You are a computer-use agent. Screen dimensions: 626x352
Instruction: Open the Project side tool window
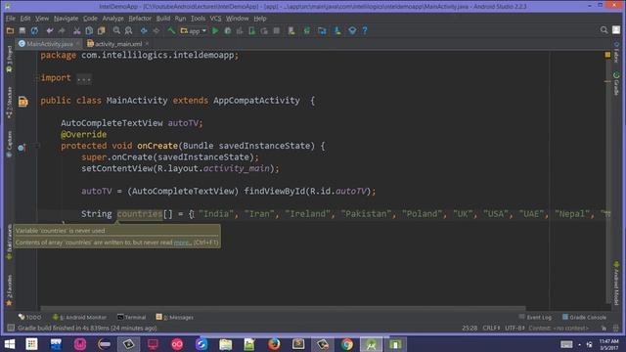coord(9,59)
